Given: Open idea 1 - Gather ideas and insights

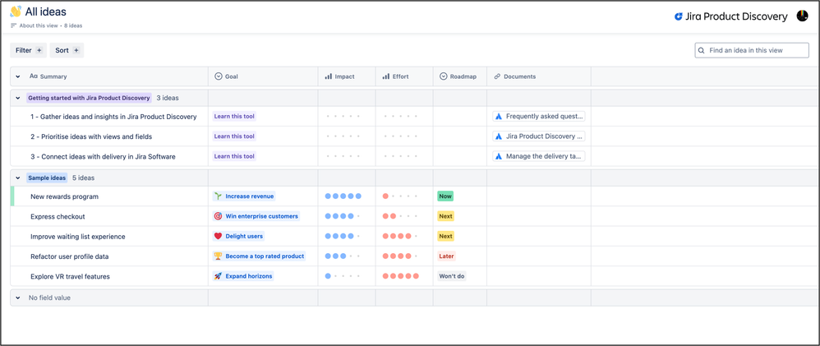Looking at the screenshot, I should (113, 117).
